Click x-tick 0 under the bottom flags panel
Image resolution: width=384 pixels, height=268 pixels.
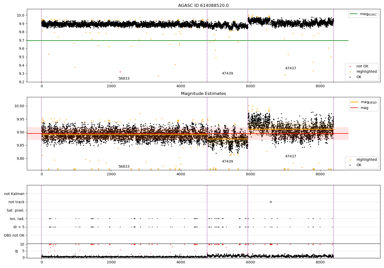pos(41,262)
